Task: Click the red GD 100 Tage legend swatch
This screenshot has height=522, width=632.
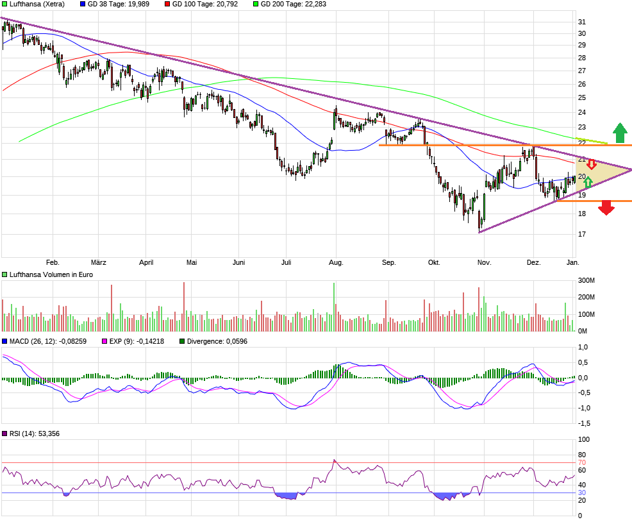Action: (167, 4)
